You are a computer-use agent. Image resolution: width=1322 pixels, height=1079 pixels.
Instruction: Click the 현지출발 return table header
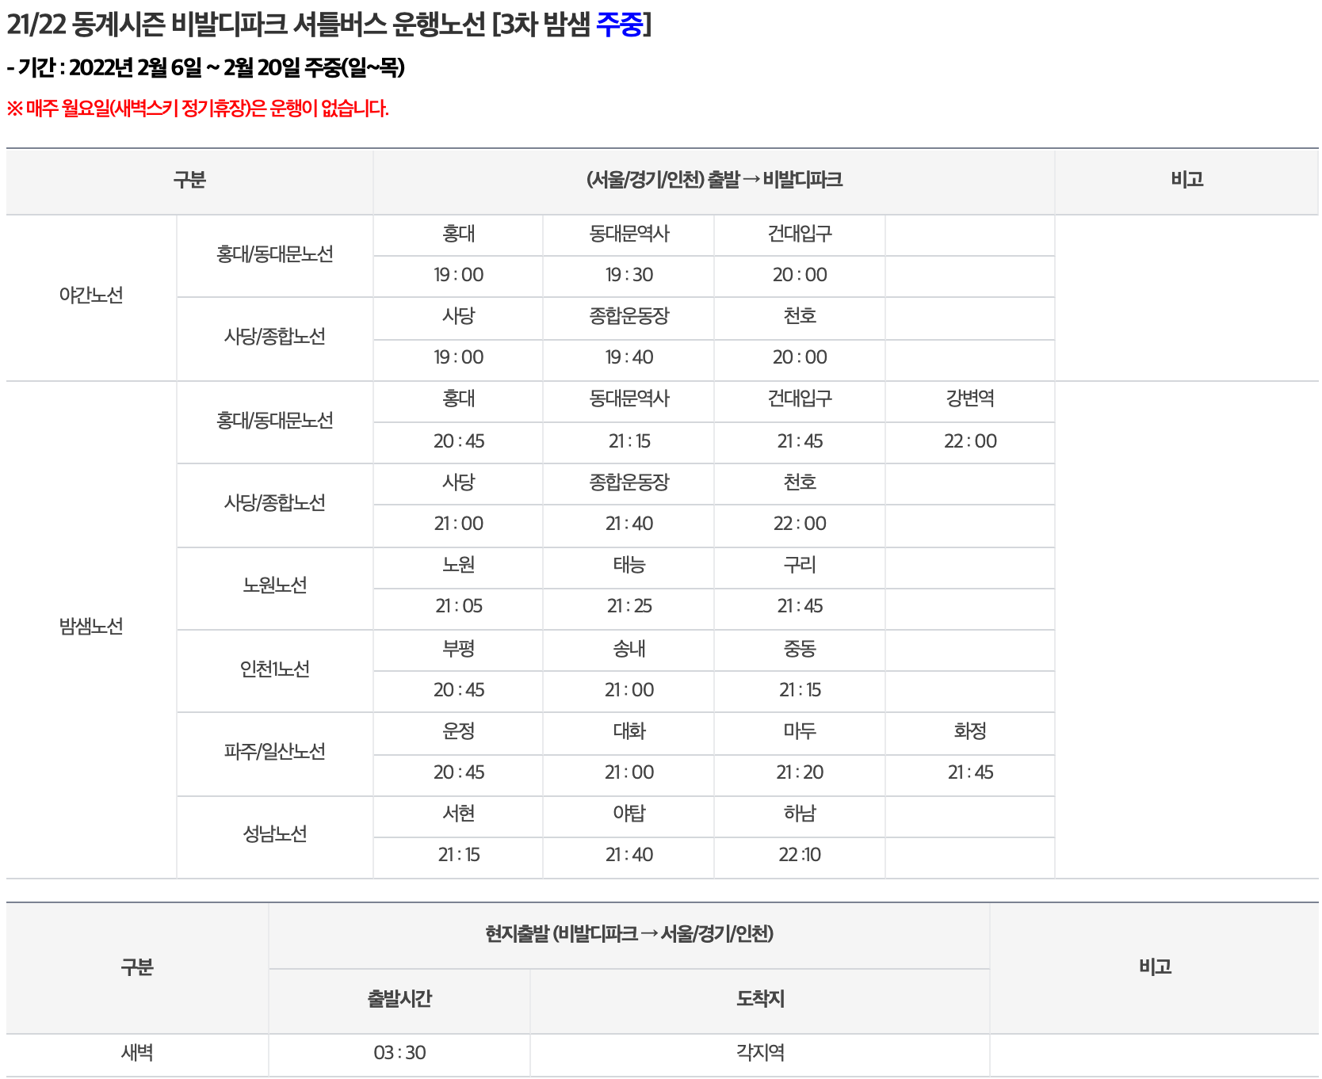629,934
